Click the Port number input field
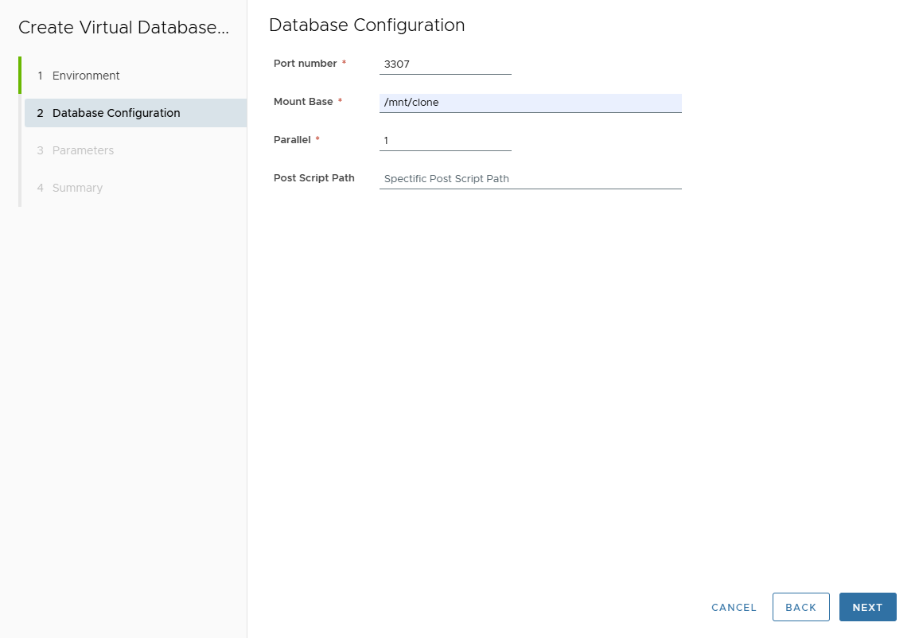 click(x=444, y=64)
